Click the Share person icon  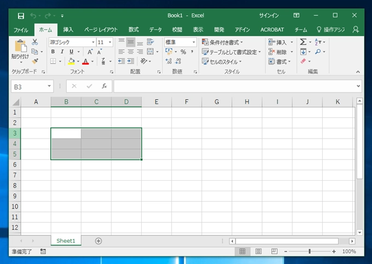click(x=356, y=30)
